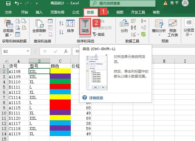Click the fx insert function icon
195x141 pixels.
(x=66, y=51)
